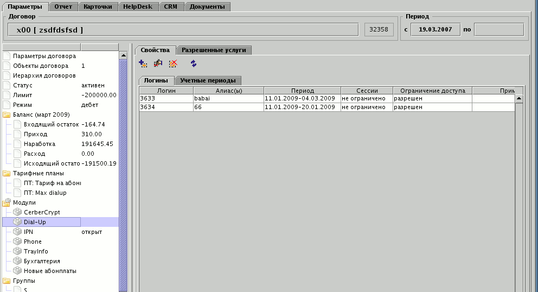Switch to Учетные периоды tab
Viewport: 538px width, 292px height.
[208, 80]
